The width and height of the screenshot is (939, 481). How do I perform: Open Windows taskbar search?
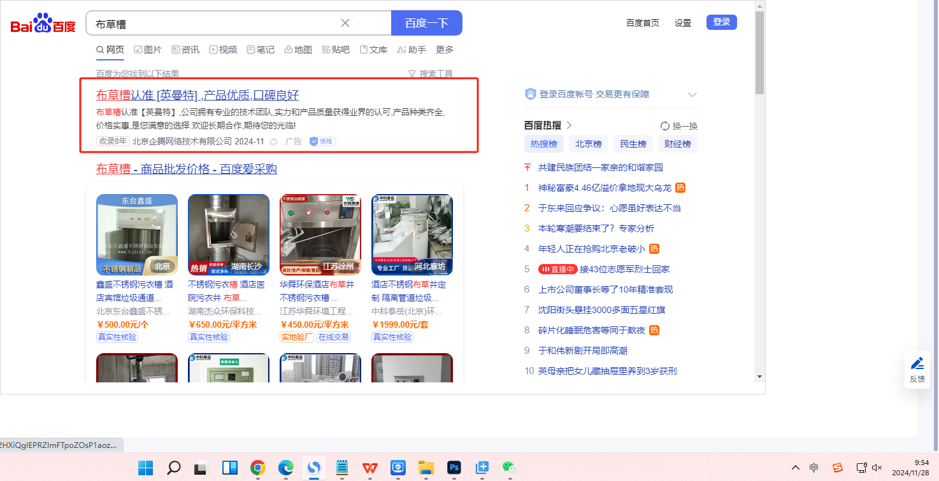coord(173,468)
